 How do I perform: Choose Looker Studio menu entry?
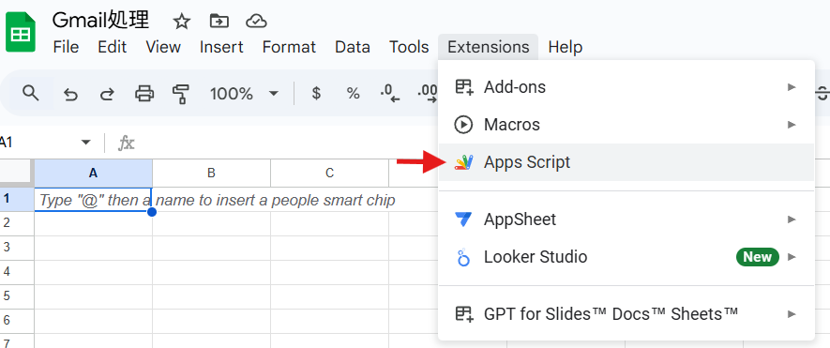click(x=626, y=257)
